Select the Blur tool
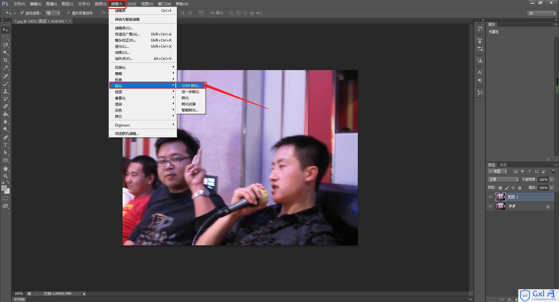 pyautogui.click(x=6, y=121)
